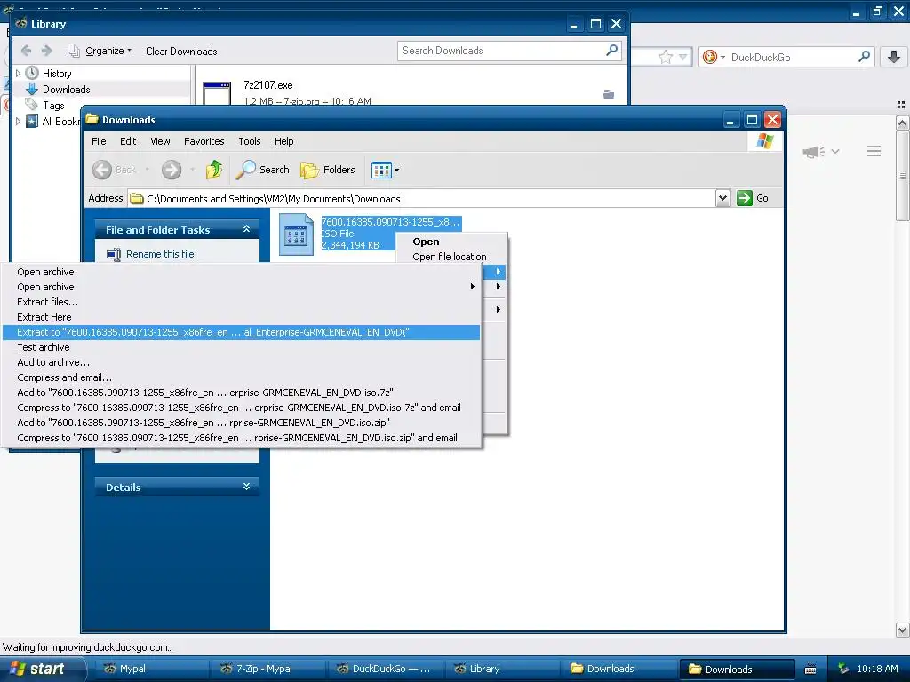Click the Address bar path field
910x682 pixels.
tap(422, 198)
